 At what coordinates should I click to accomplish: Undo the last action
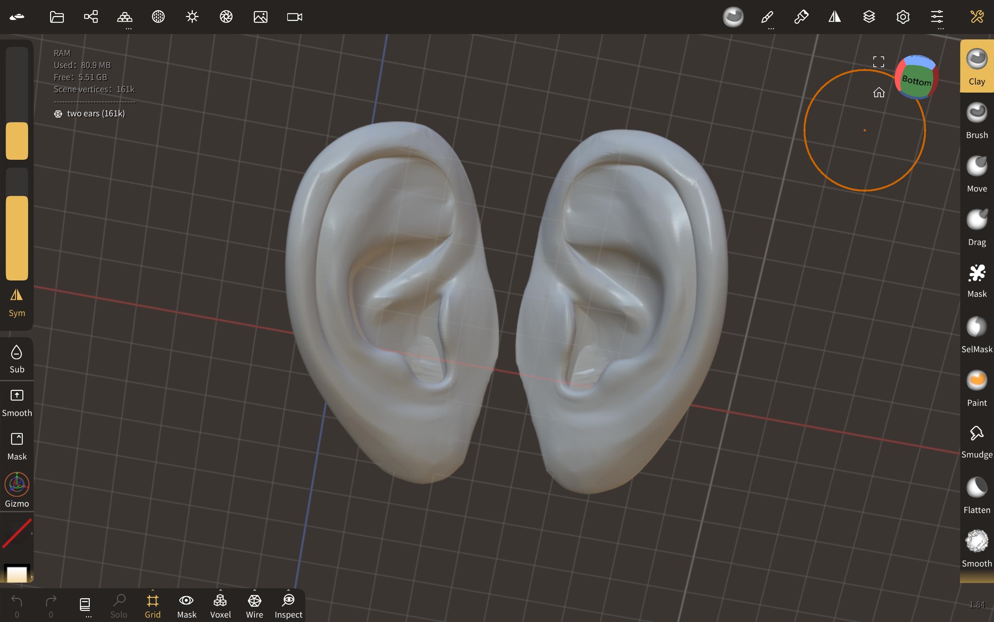pyautogui.click(x=17, y=606)
